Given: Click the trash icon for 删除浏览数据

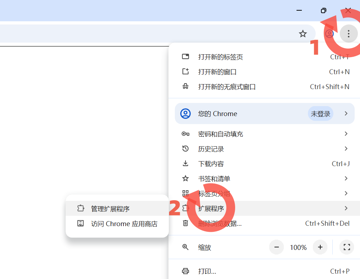Looking at the screenshot, I should 185,223.
